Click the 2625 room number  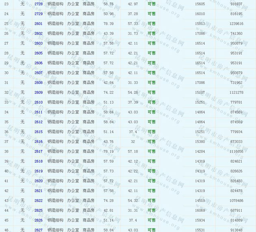(x=39, y=211)
